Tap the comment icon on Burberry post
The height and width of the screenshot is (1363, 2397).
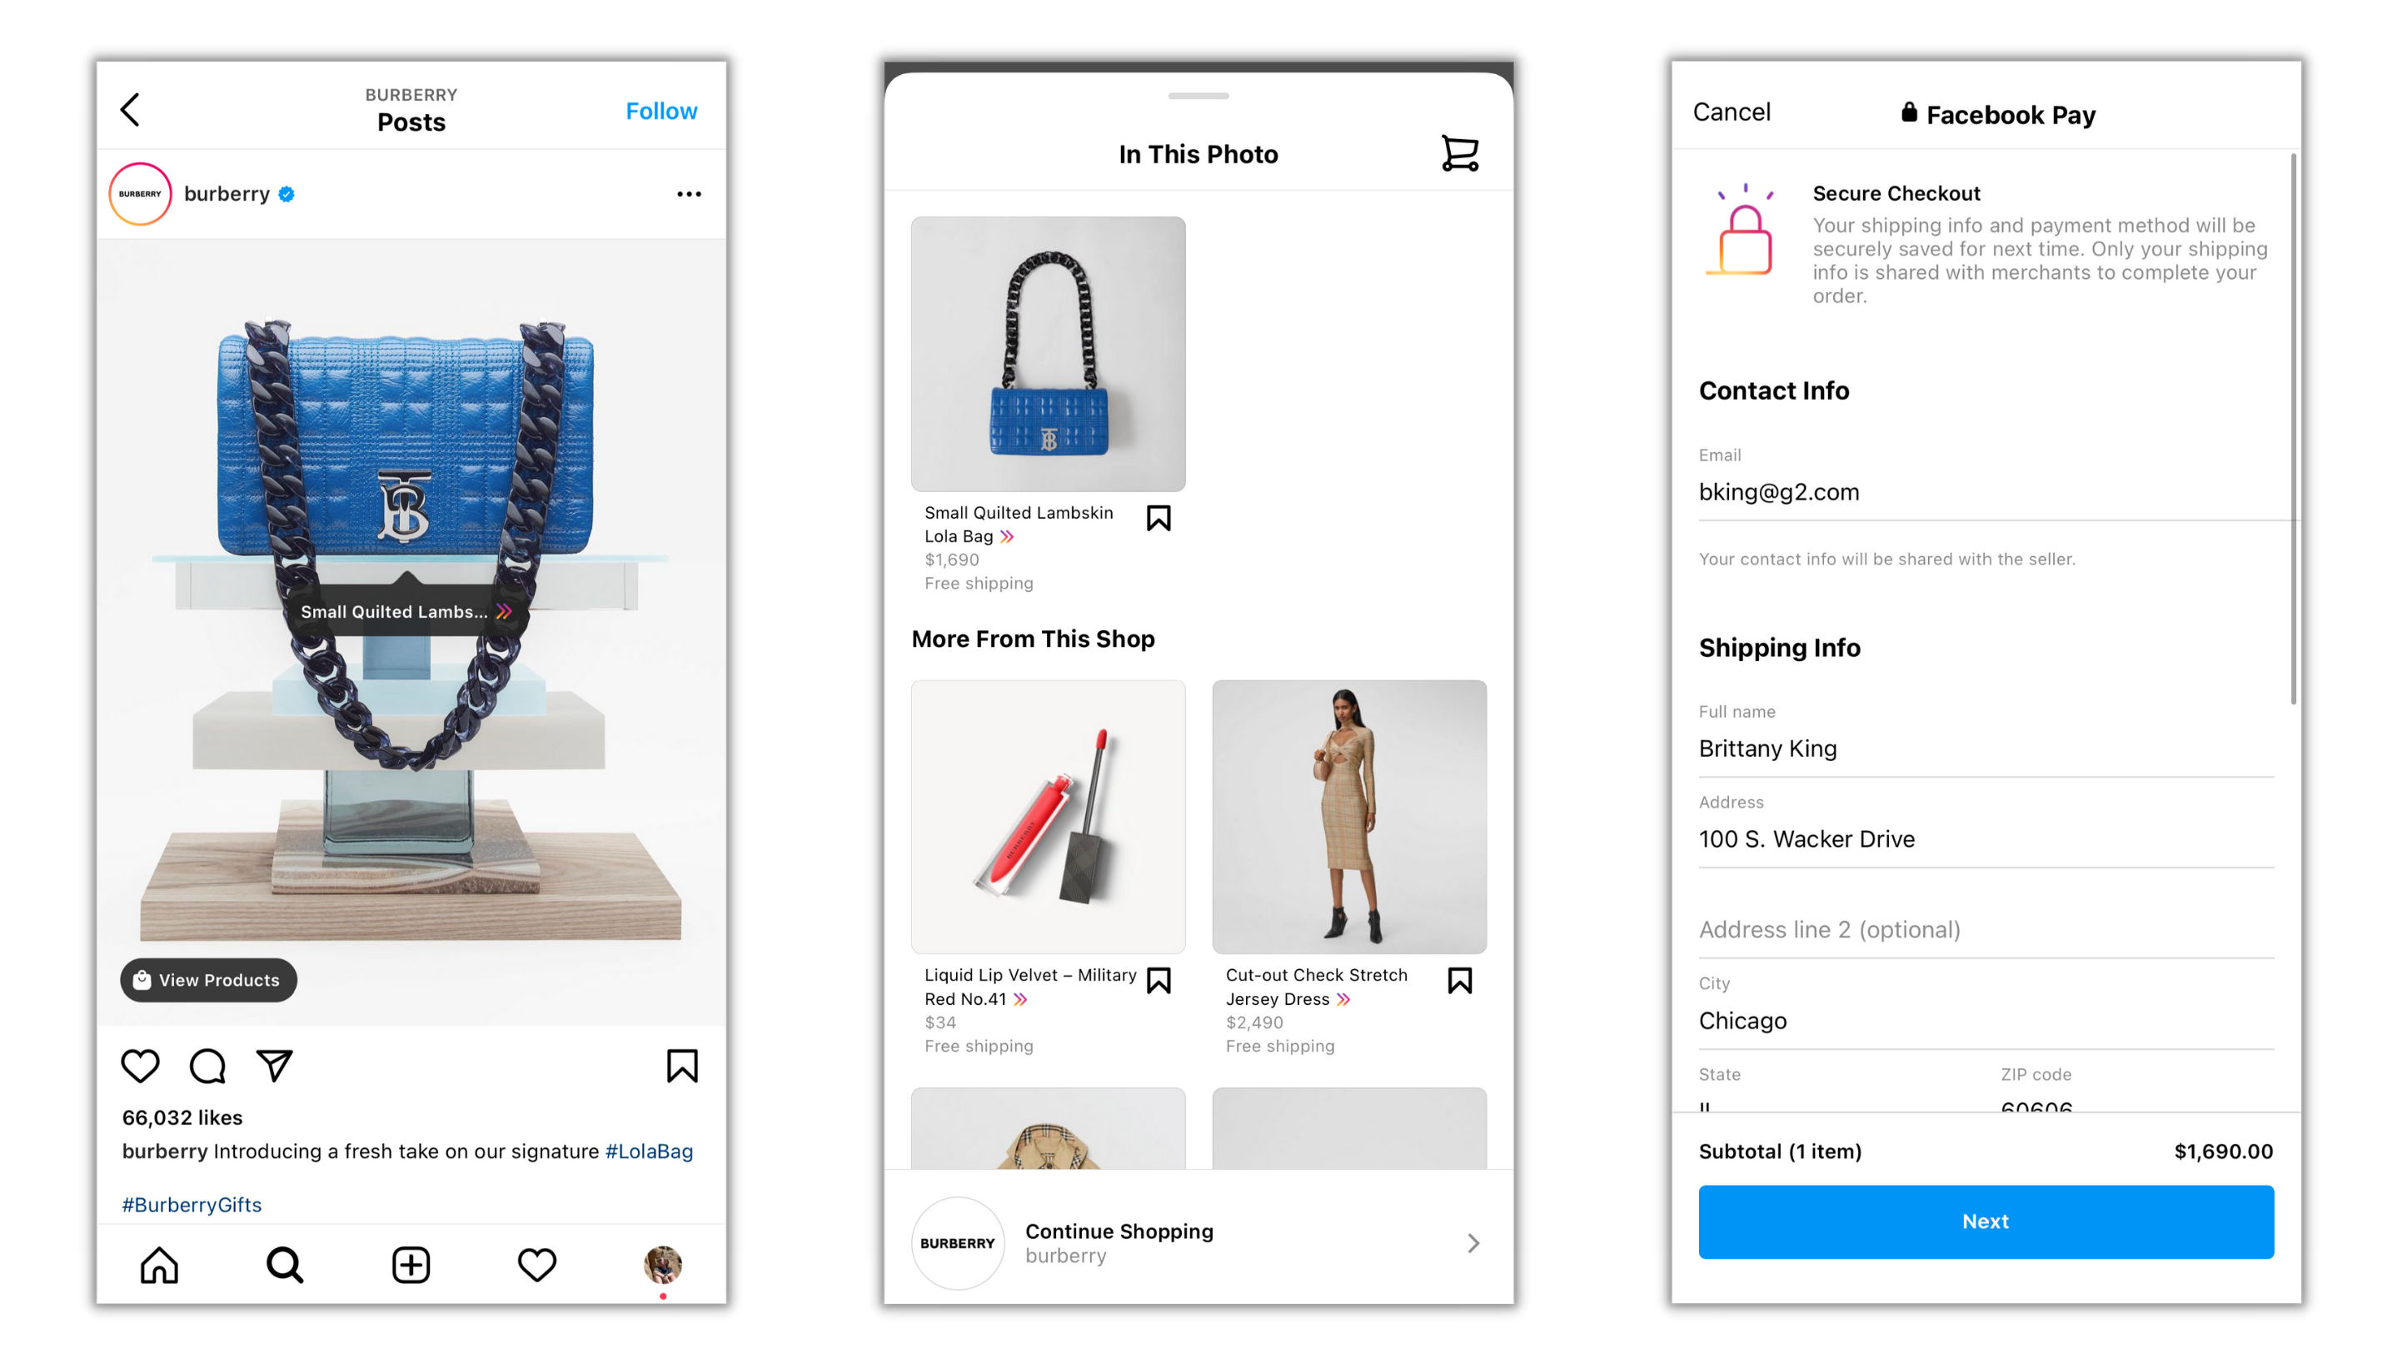pyautogui.click(x=207, y=1065)
